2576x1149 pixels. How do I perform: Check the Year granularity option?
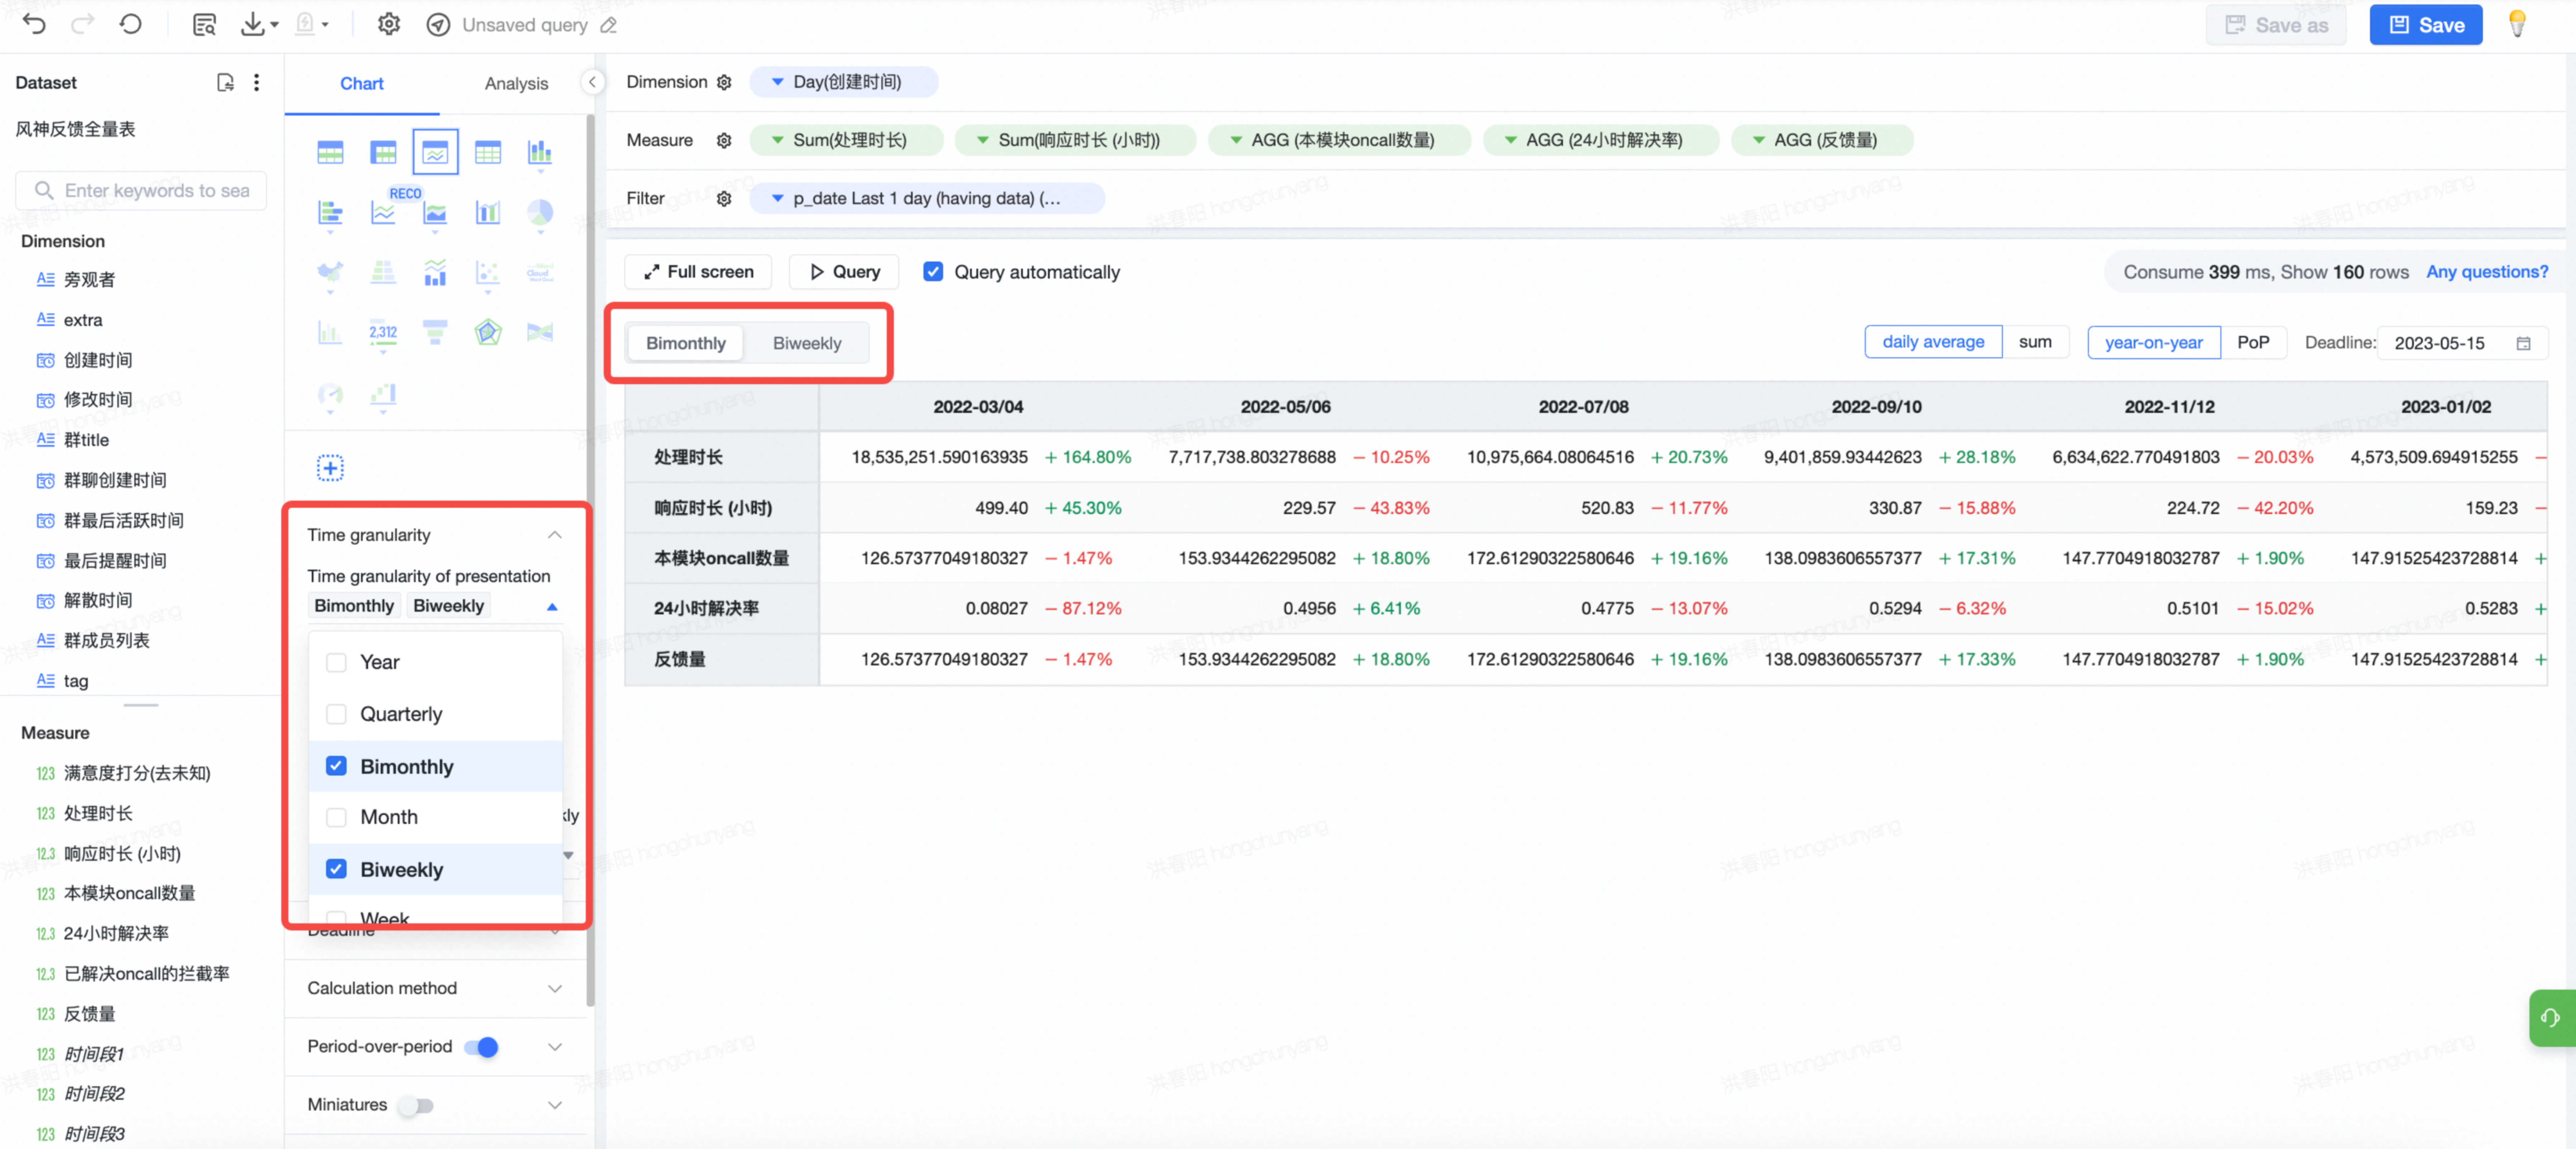(x=336, y=662)
